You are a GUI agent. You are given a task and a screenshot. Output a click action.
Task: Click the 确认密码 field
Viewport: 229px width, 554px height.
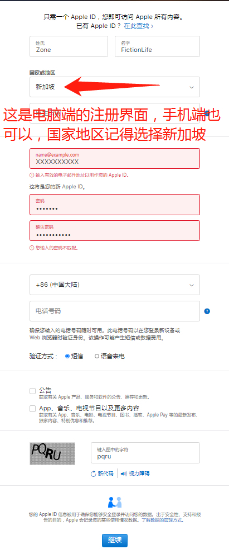115,231
